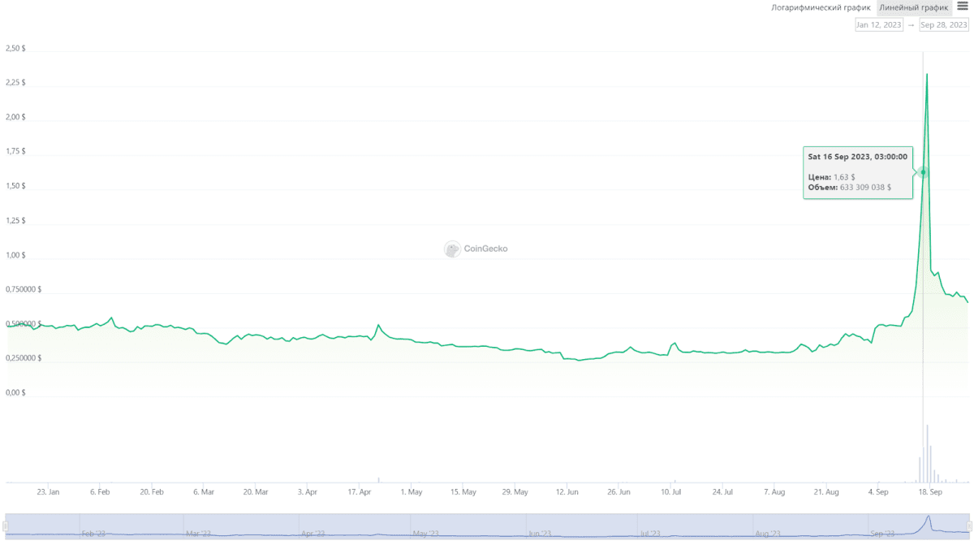The width and height of the screenshot is (974, 545).
Task: Click the 23. Jan axis label
Action: coord(49,491)
